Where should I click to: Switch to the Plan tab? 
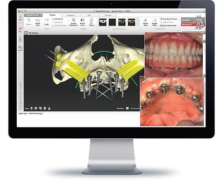[x=89, y=15]
